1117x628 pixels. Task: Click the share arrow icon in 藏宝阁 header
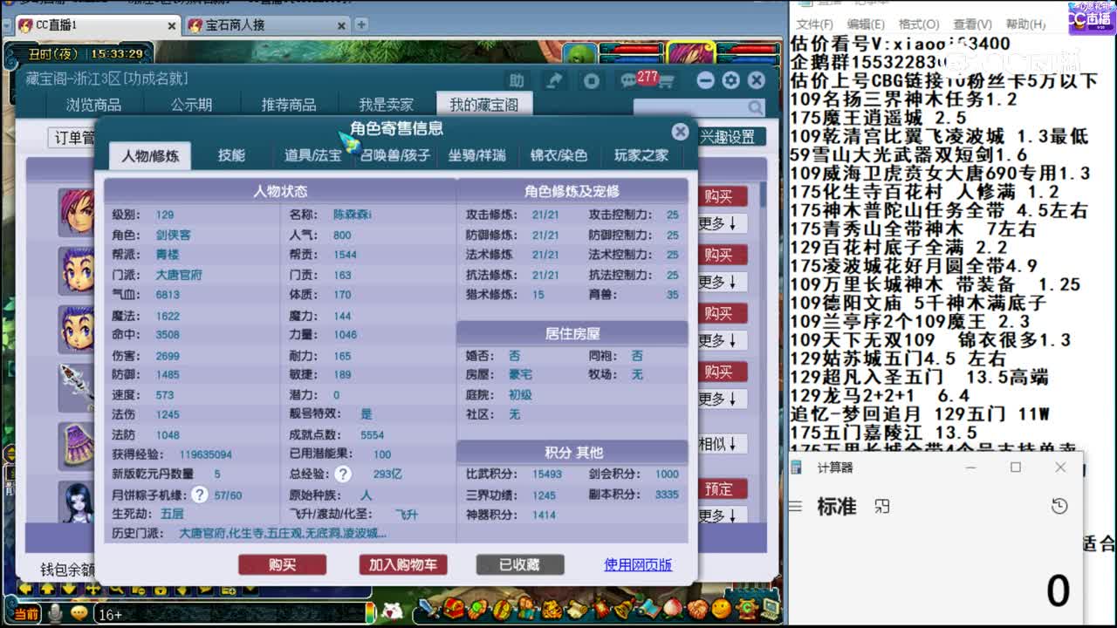point(554,80)
